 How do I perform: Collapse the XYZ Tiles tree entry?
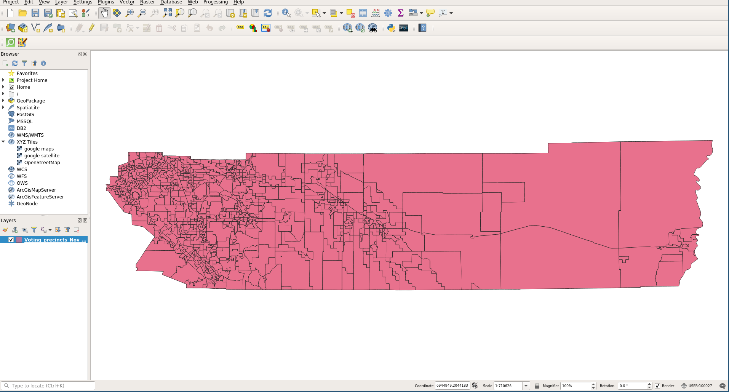coord(4,142)
